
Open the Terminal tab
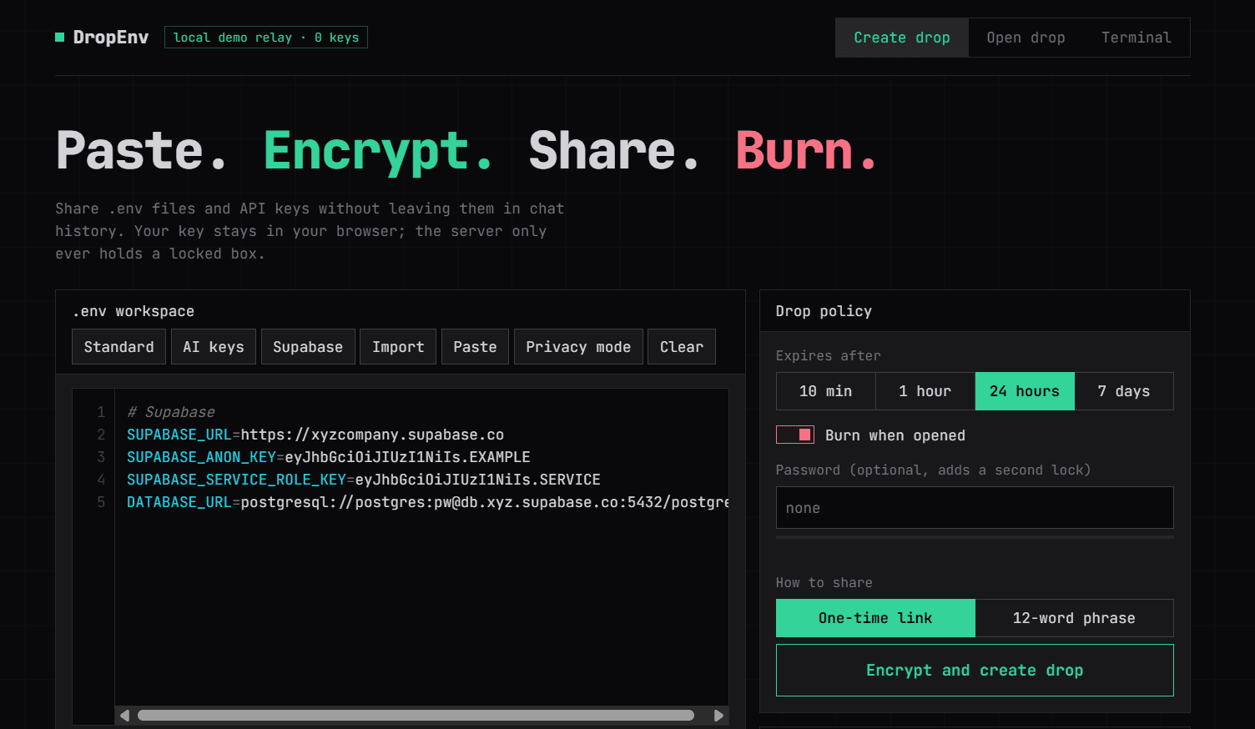(1137, 38)
